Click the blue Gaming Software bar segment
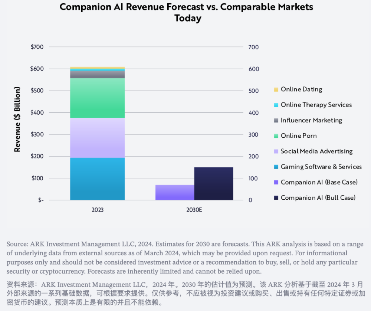The height and width of the screenshot is (311, 371). 98,179
